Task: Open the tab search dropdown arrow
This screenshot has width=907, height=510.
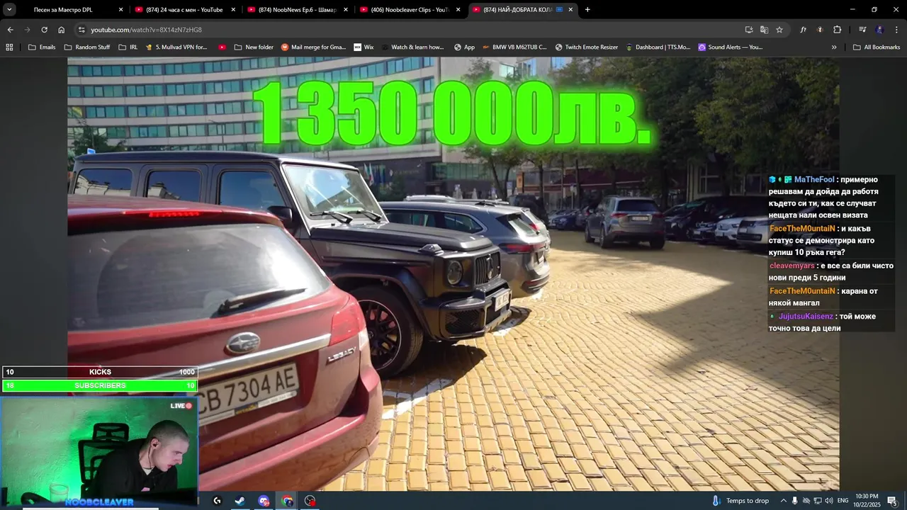Action: tap(10, 10)
